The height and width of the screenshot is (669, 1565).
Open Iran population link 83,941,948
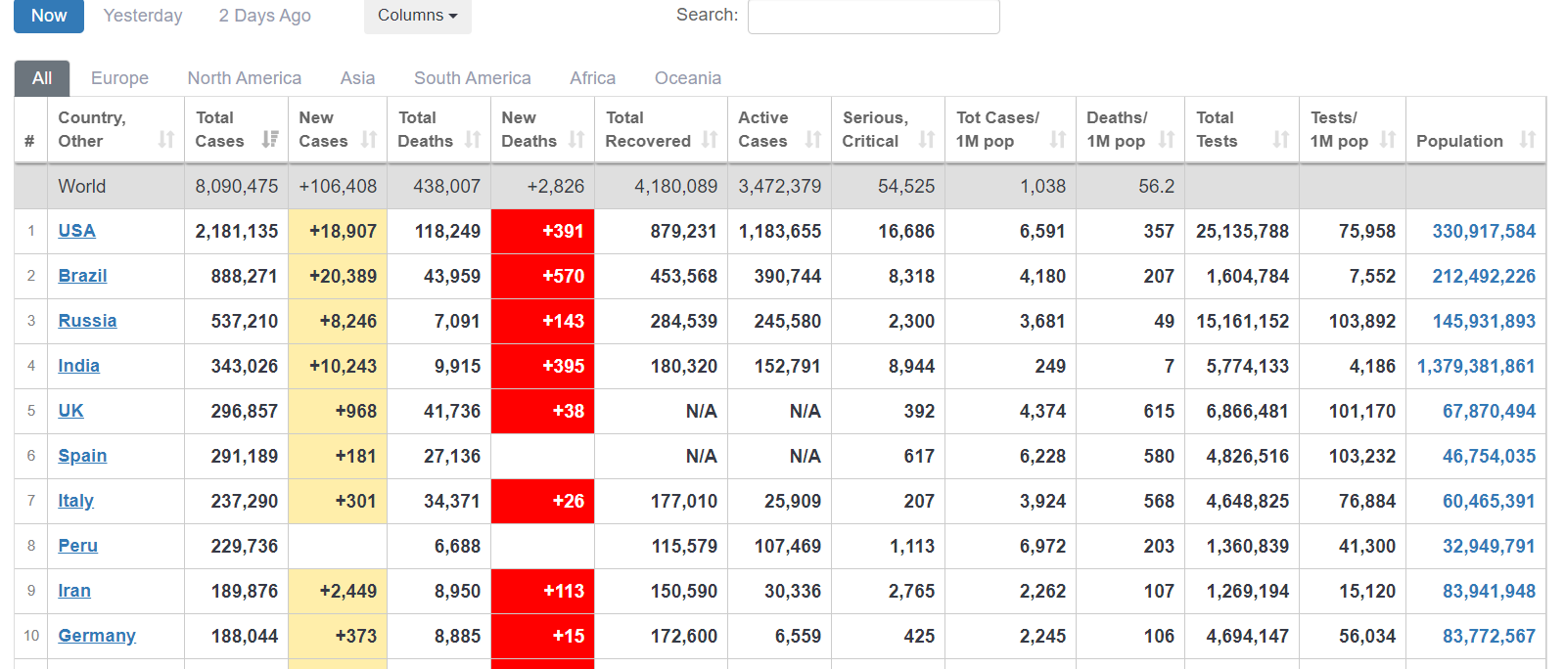pyautogui.click(x=1489, y=591)
